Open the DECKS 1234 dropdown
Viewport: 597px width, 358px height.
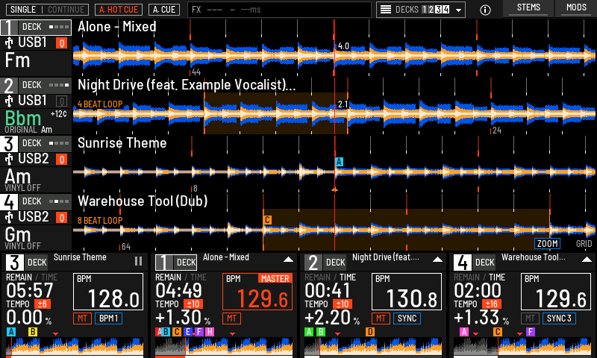click(421, 10)
